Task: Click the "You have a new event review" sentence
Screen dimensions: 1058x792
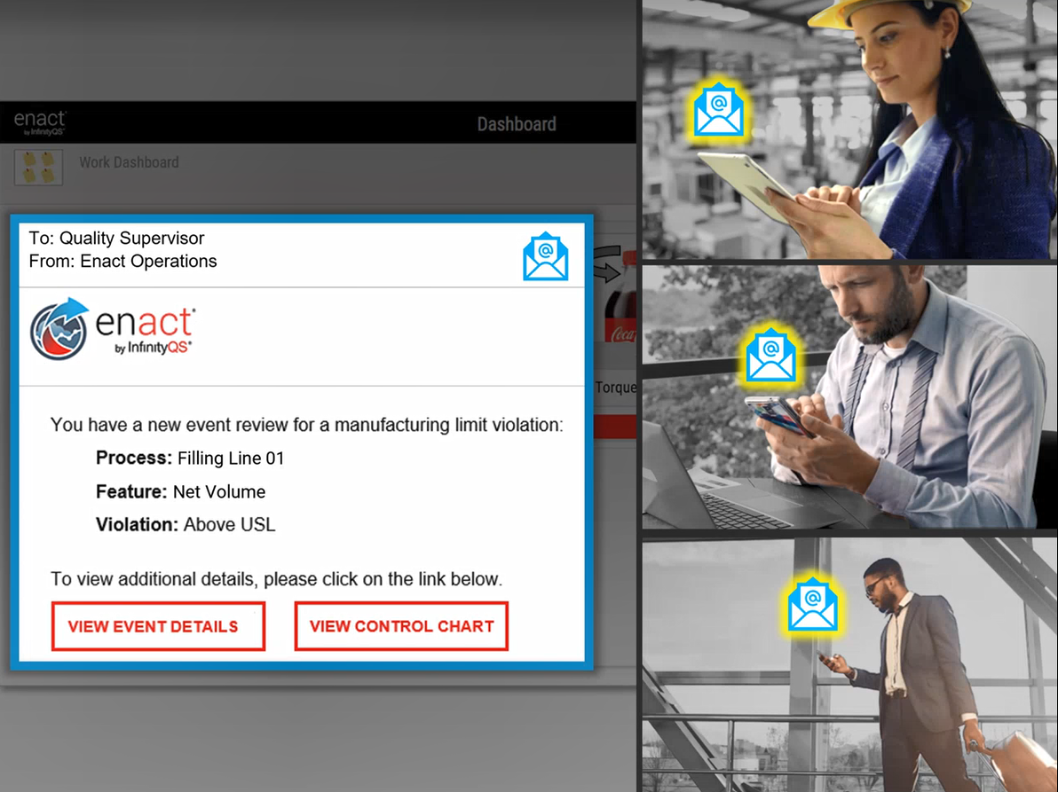Action: point(307,425)
